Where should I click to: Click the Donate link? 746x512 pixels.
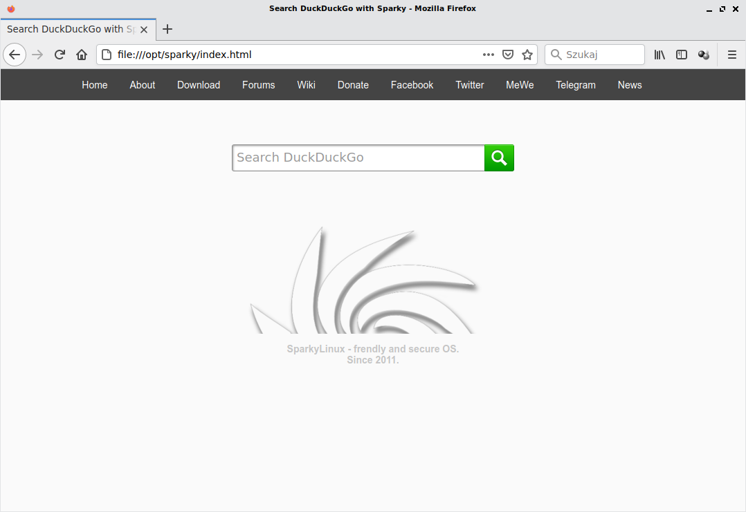pos(353,85)
